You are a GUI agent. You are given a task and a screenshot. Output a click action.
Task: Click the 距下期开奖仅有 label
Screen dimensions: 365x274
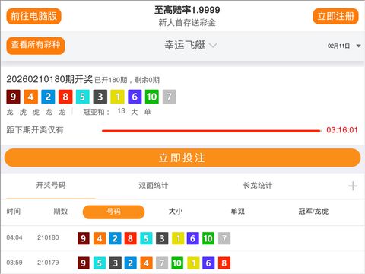pos(35,130)
